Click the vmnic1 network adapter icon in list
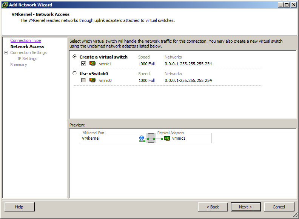This screenshot has height=219, width=299. pyautogui.click(x=92, y=63)
